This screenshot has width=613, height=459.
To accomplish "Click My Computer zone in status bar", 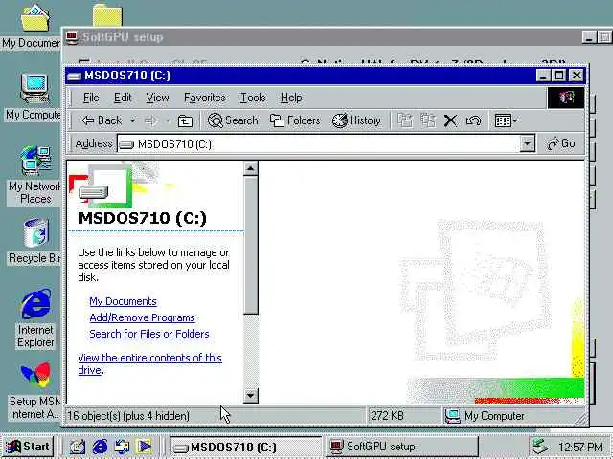I will pos(485,416).
